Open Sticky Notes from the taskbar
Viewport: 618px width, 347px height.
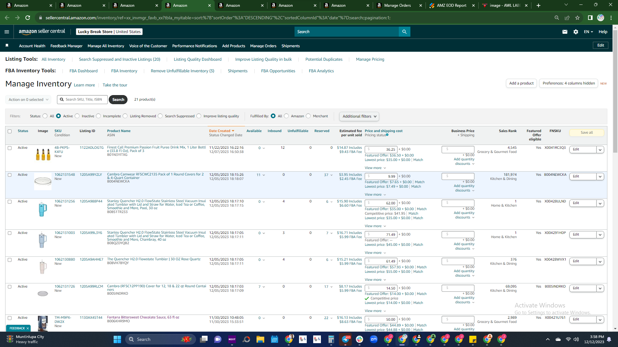473,339
